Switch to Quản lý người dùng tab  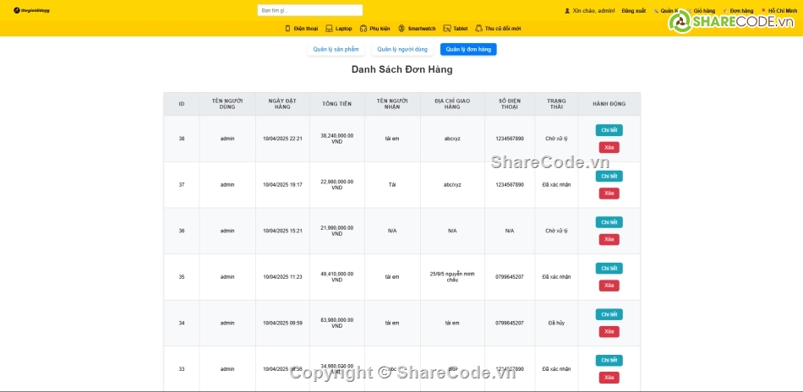click(x=402, y=49)
